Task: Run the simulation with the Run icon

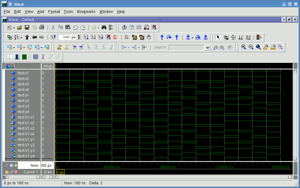Action: [86, 37]
